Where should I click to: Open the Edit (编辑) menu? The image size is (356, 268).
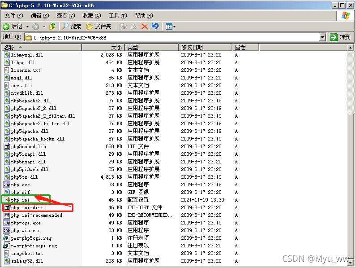point(40,16)
